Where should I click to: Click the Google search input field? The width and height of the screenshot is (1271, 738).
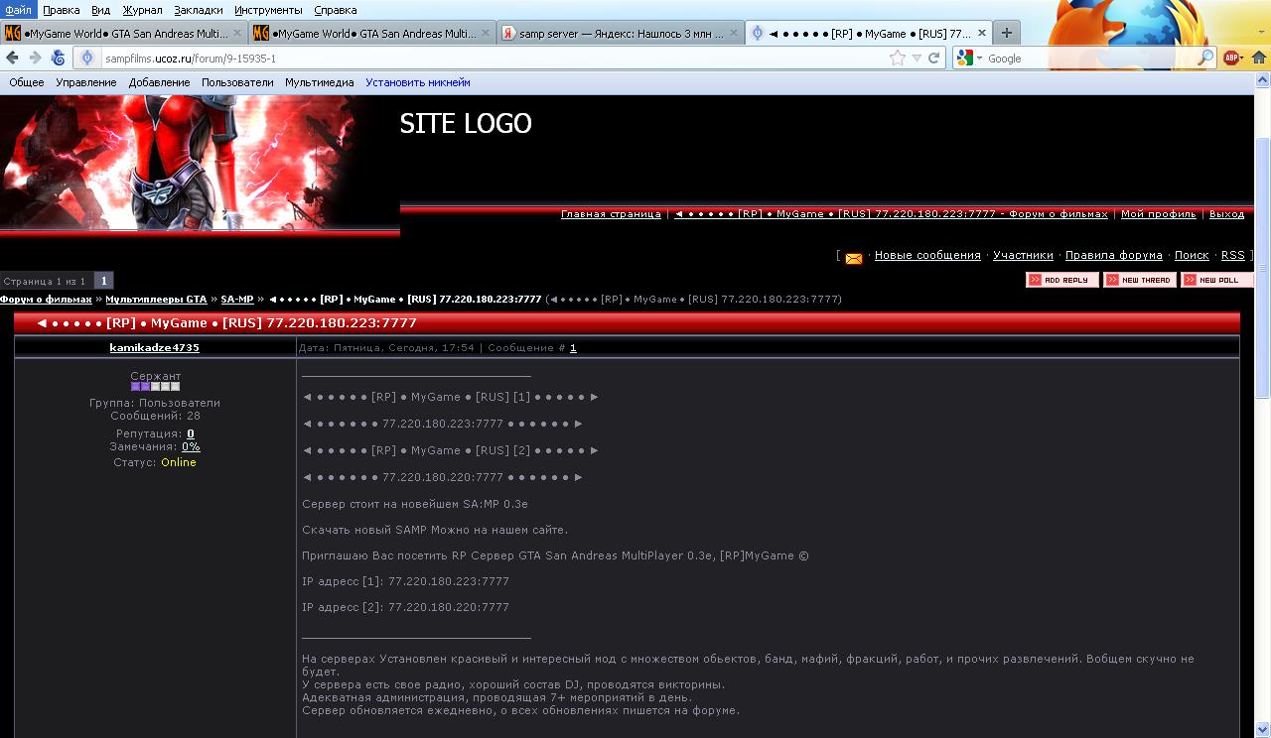click(1090, 59)
